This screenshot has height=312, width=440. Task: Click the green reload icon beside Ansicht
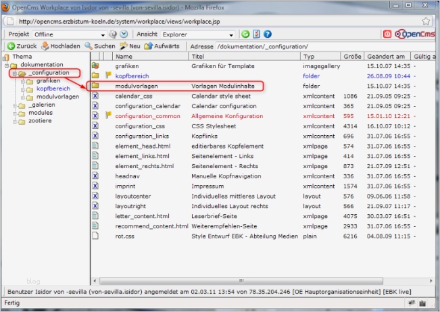coord(245,34)
